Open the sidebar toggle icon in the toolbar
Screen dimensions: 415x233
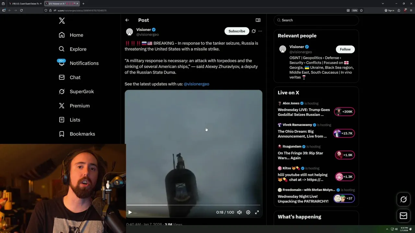(4, 10)
